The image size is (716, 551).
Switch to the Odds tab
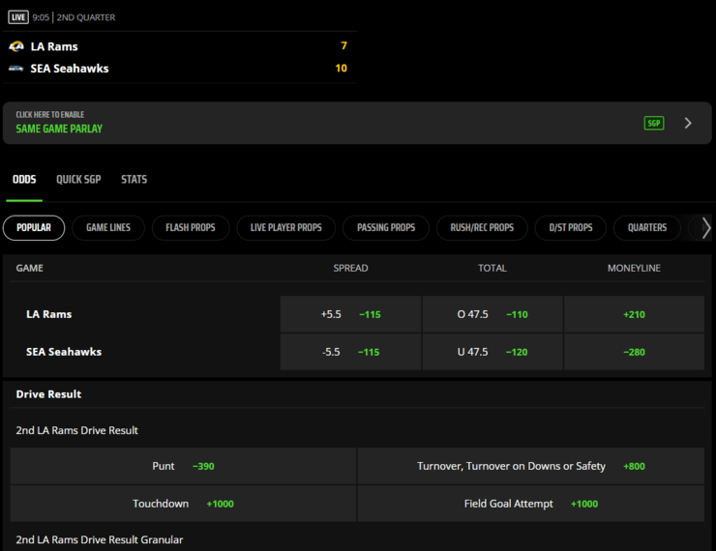point(24,179)
